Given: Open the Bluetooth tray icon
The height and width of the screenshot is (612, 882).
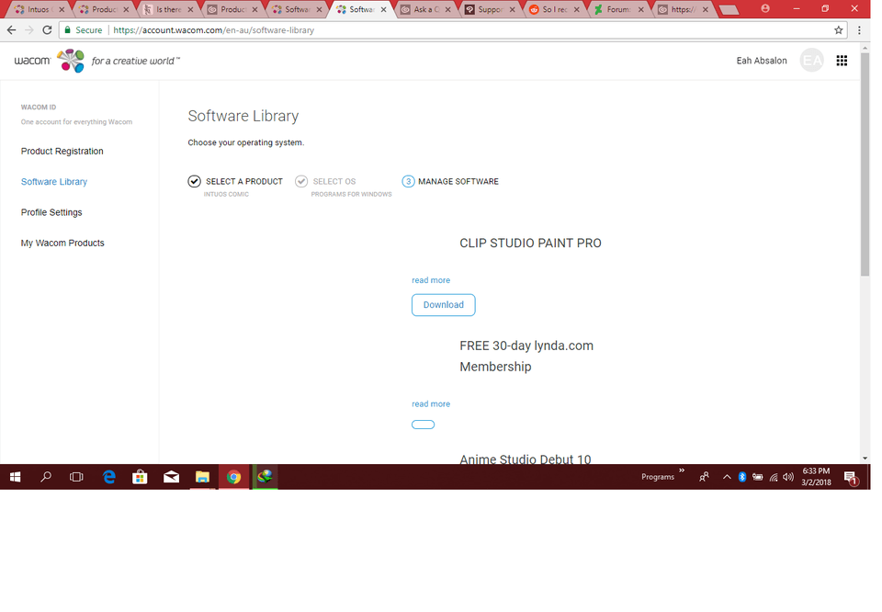Looking at the screenshot, I should pos(742,477).
